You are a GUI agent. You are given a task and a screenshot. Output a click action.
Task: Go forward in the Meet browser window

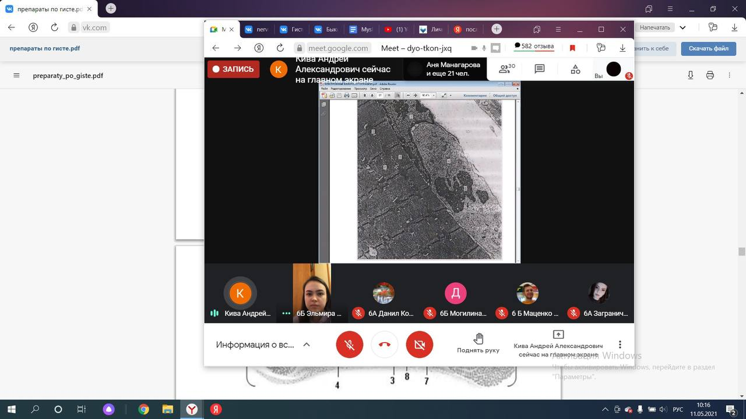[x=237, y=48]
